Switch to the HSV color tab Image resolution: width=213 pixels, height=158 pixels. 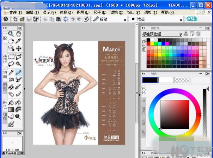[x=144, y=133]
